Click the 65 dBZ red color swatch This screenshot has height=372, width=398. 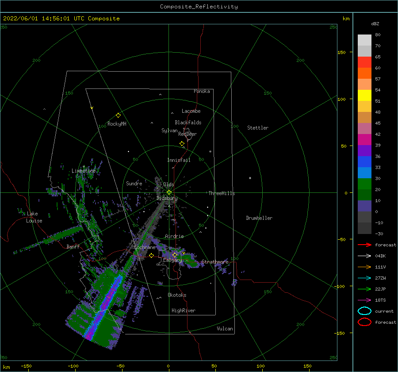click(x=364, y=62)
